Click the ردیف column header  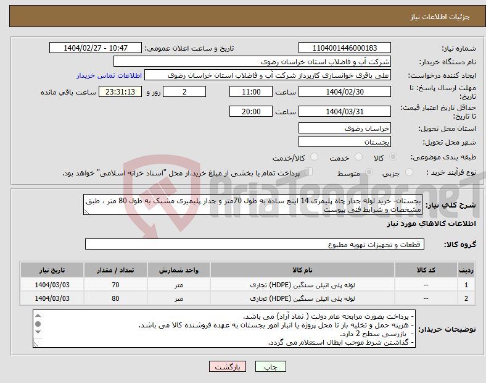coord(466,270)
